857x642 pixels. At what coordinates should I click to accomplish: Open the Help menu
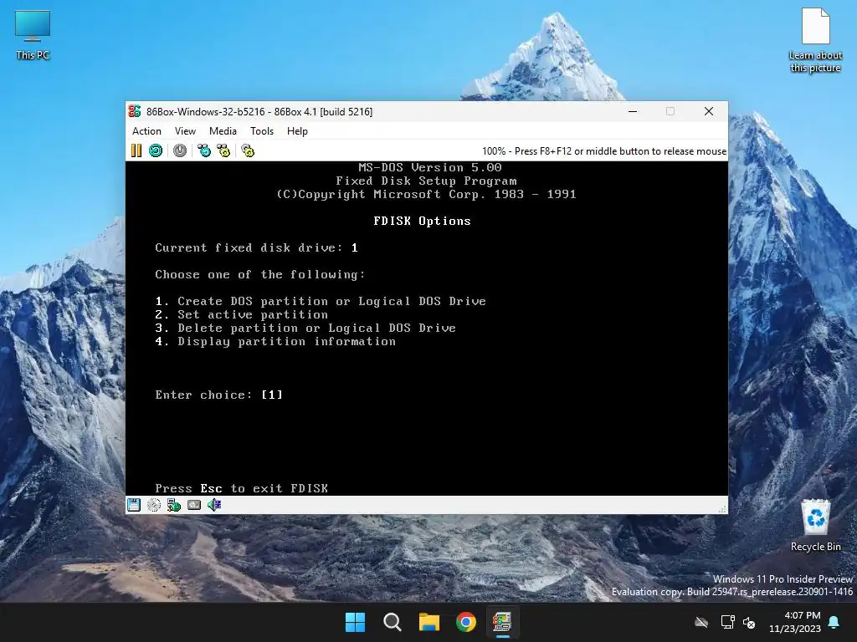tap(297, 131)
